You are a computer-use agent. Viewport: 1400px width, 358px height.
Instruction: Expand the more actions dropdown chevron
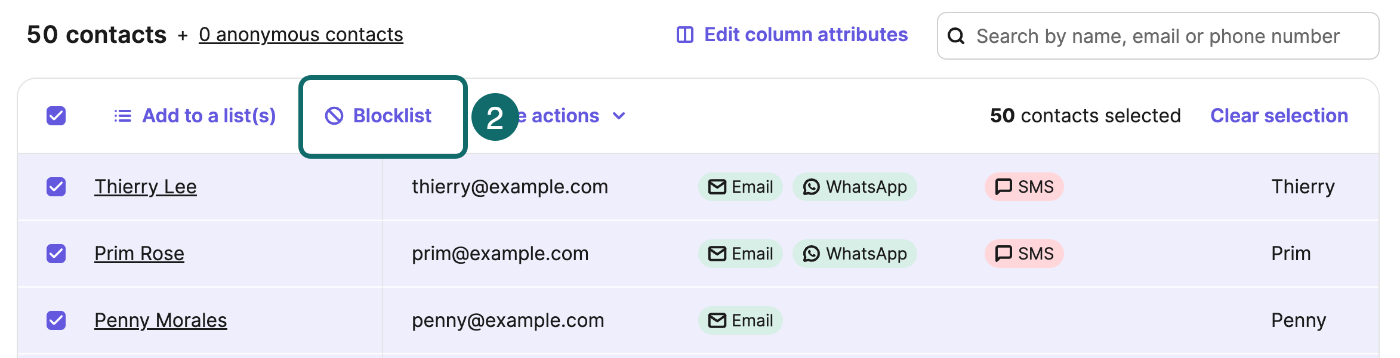(x=619, y=116)
